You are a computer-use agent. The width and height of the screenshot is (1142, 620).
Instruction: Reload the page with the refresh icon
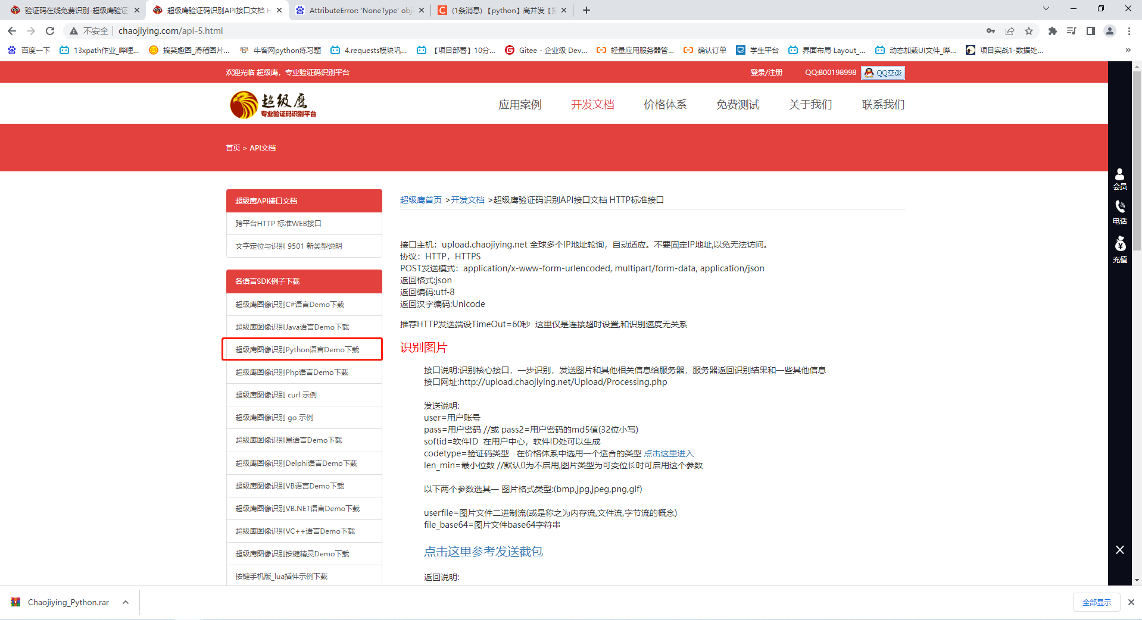coord(50,31)
